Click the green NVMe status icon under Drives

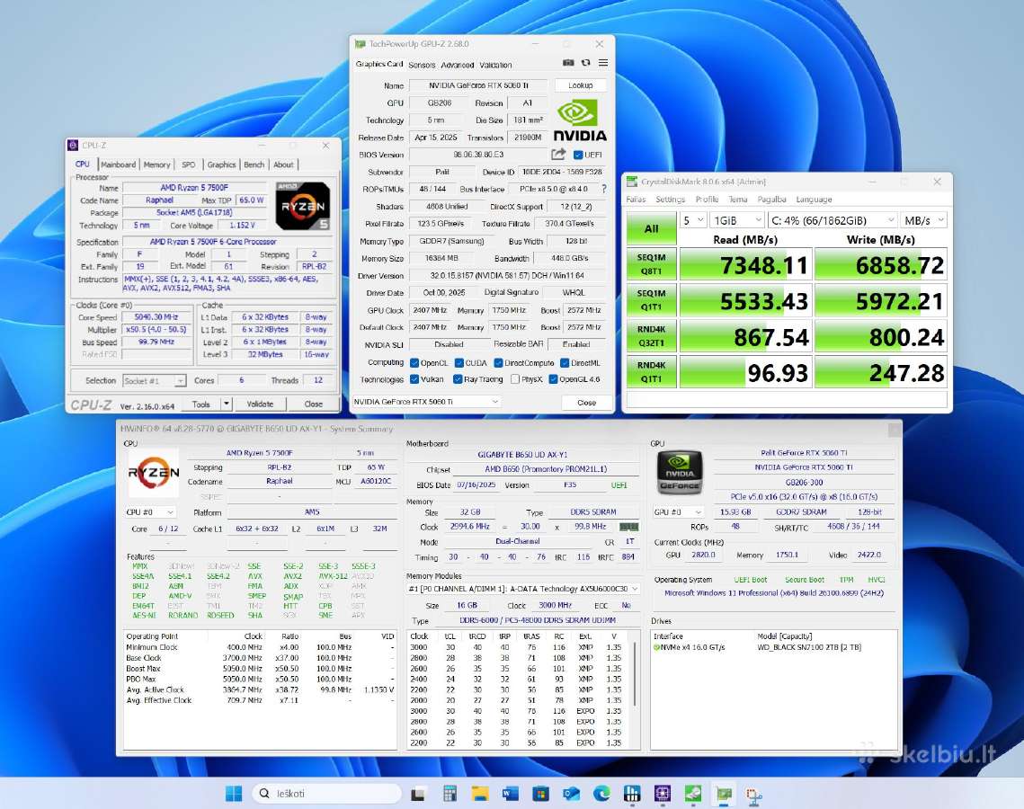[656, 647]
